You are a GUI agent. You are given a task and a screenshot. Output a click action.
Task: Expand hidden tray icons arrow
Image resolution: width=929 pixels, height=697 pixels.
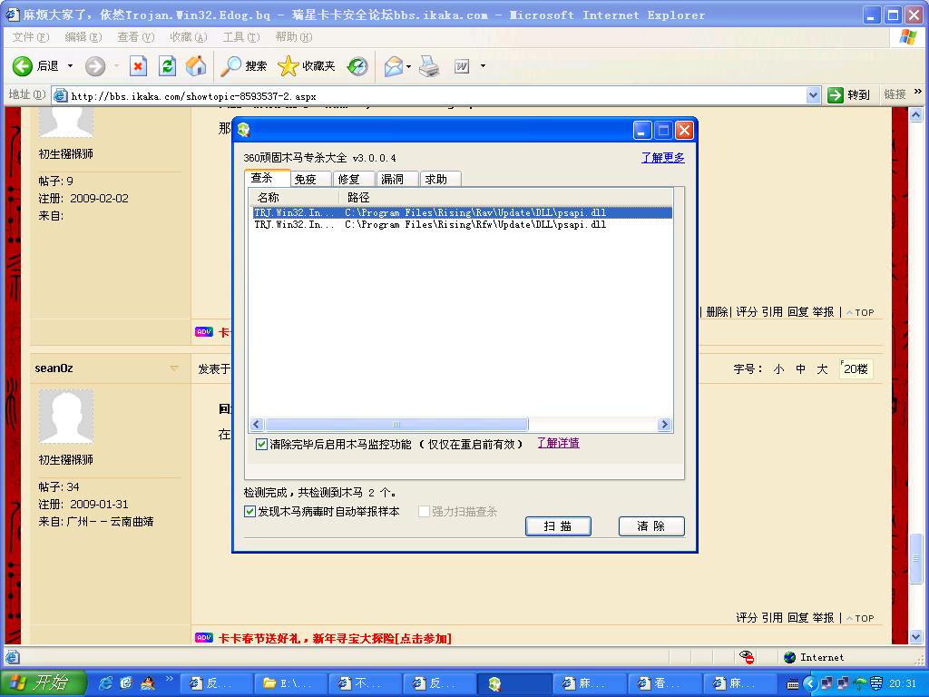click(x=809, y=684)
